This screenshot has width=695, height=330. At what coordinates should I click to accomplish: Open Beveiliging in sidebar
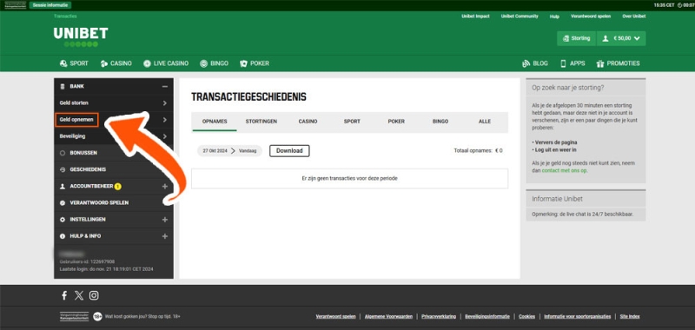(x=72, y=136)
